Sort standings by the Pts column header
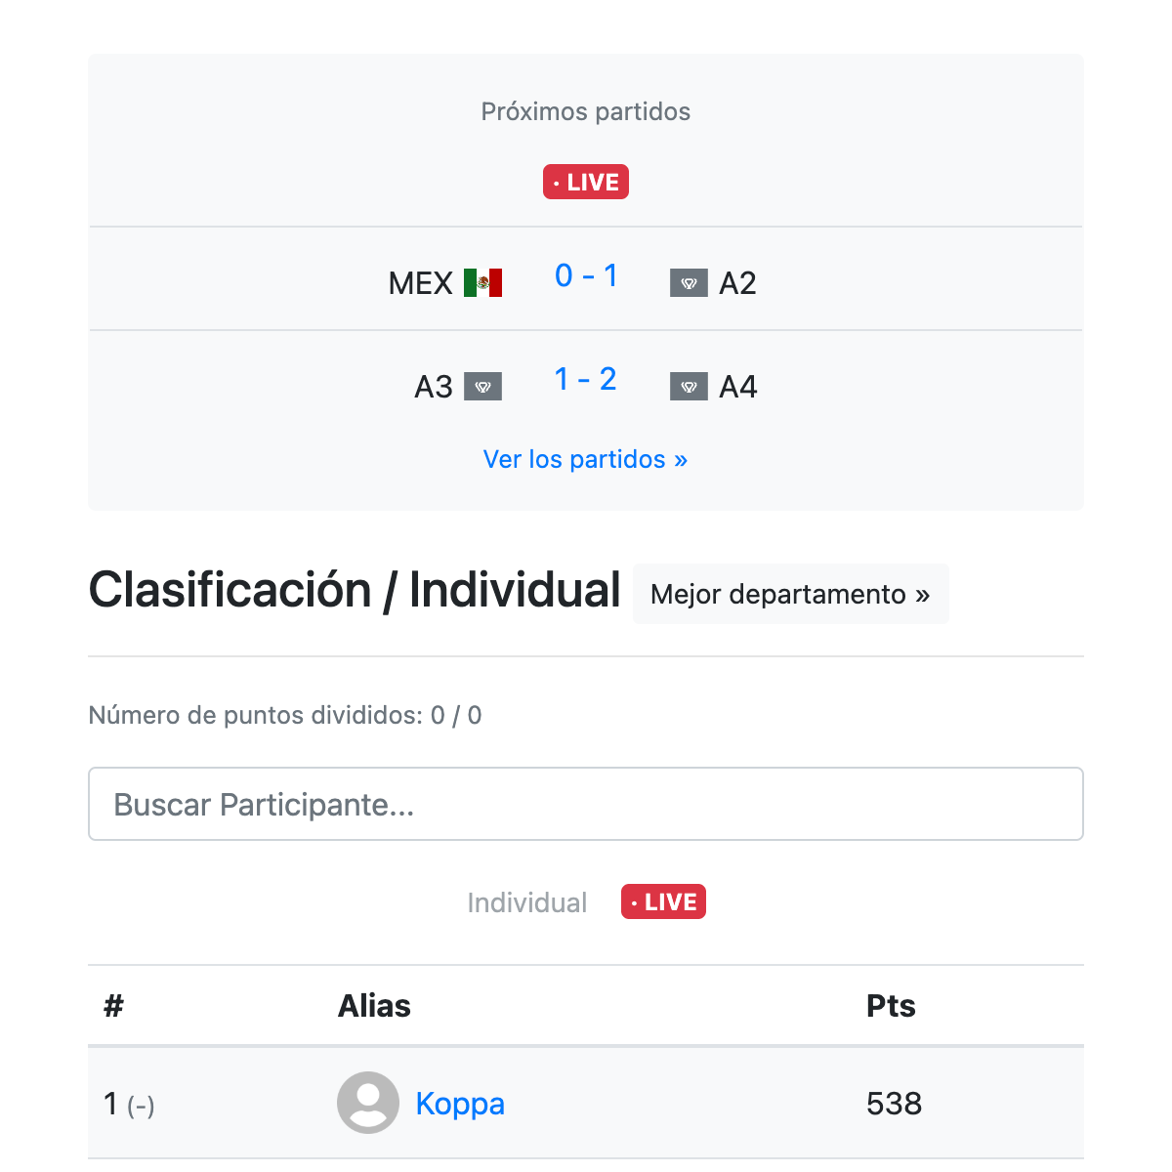The image size is (1172, 1172). 891,1006
